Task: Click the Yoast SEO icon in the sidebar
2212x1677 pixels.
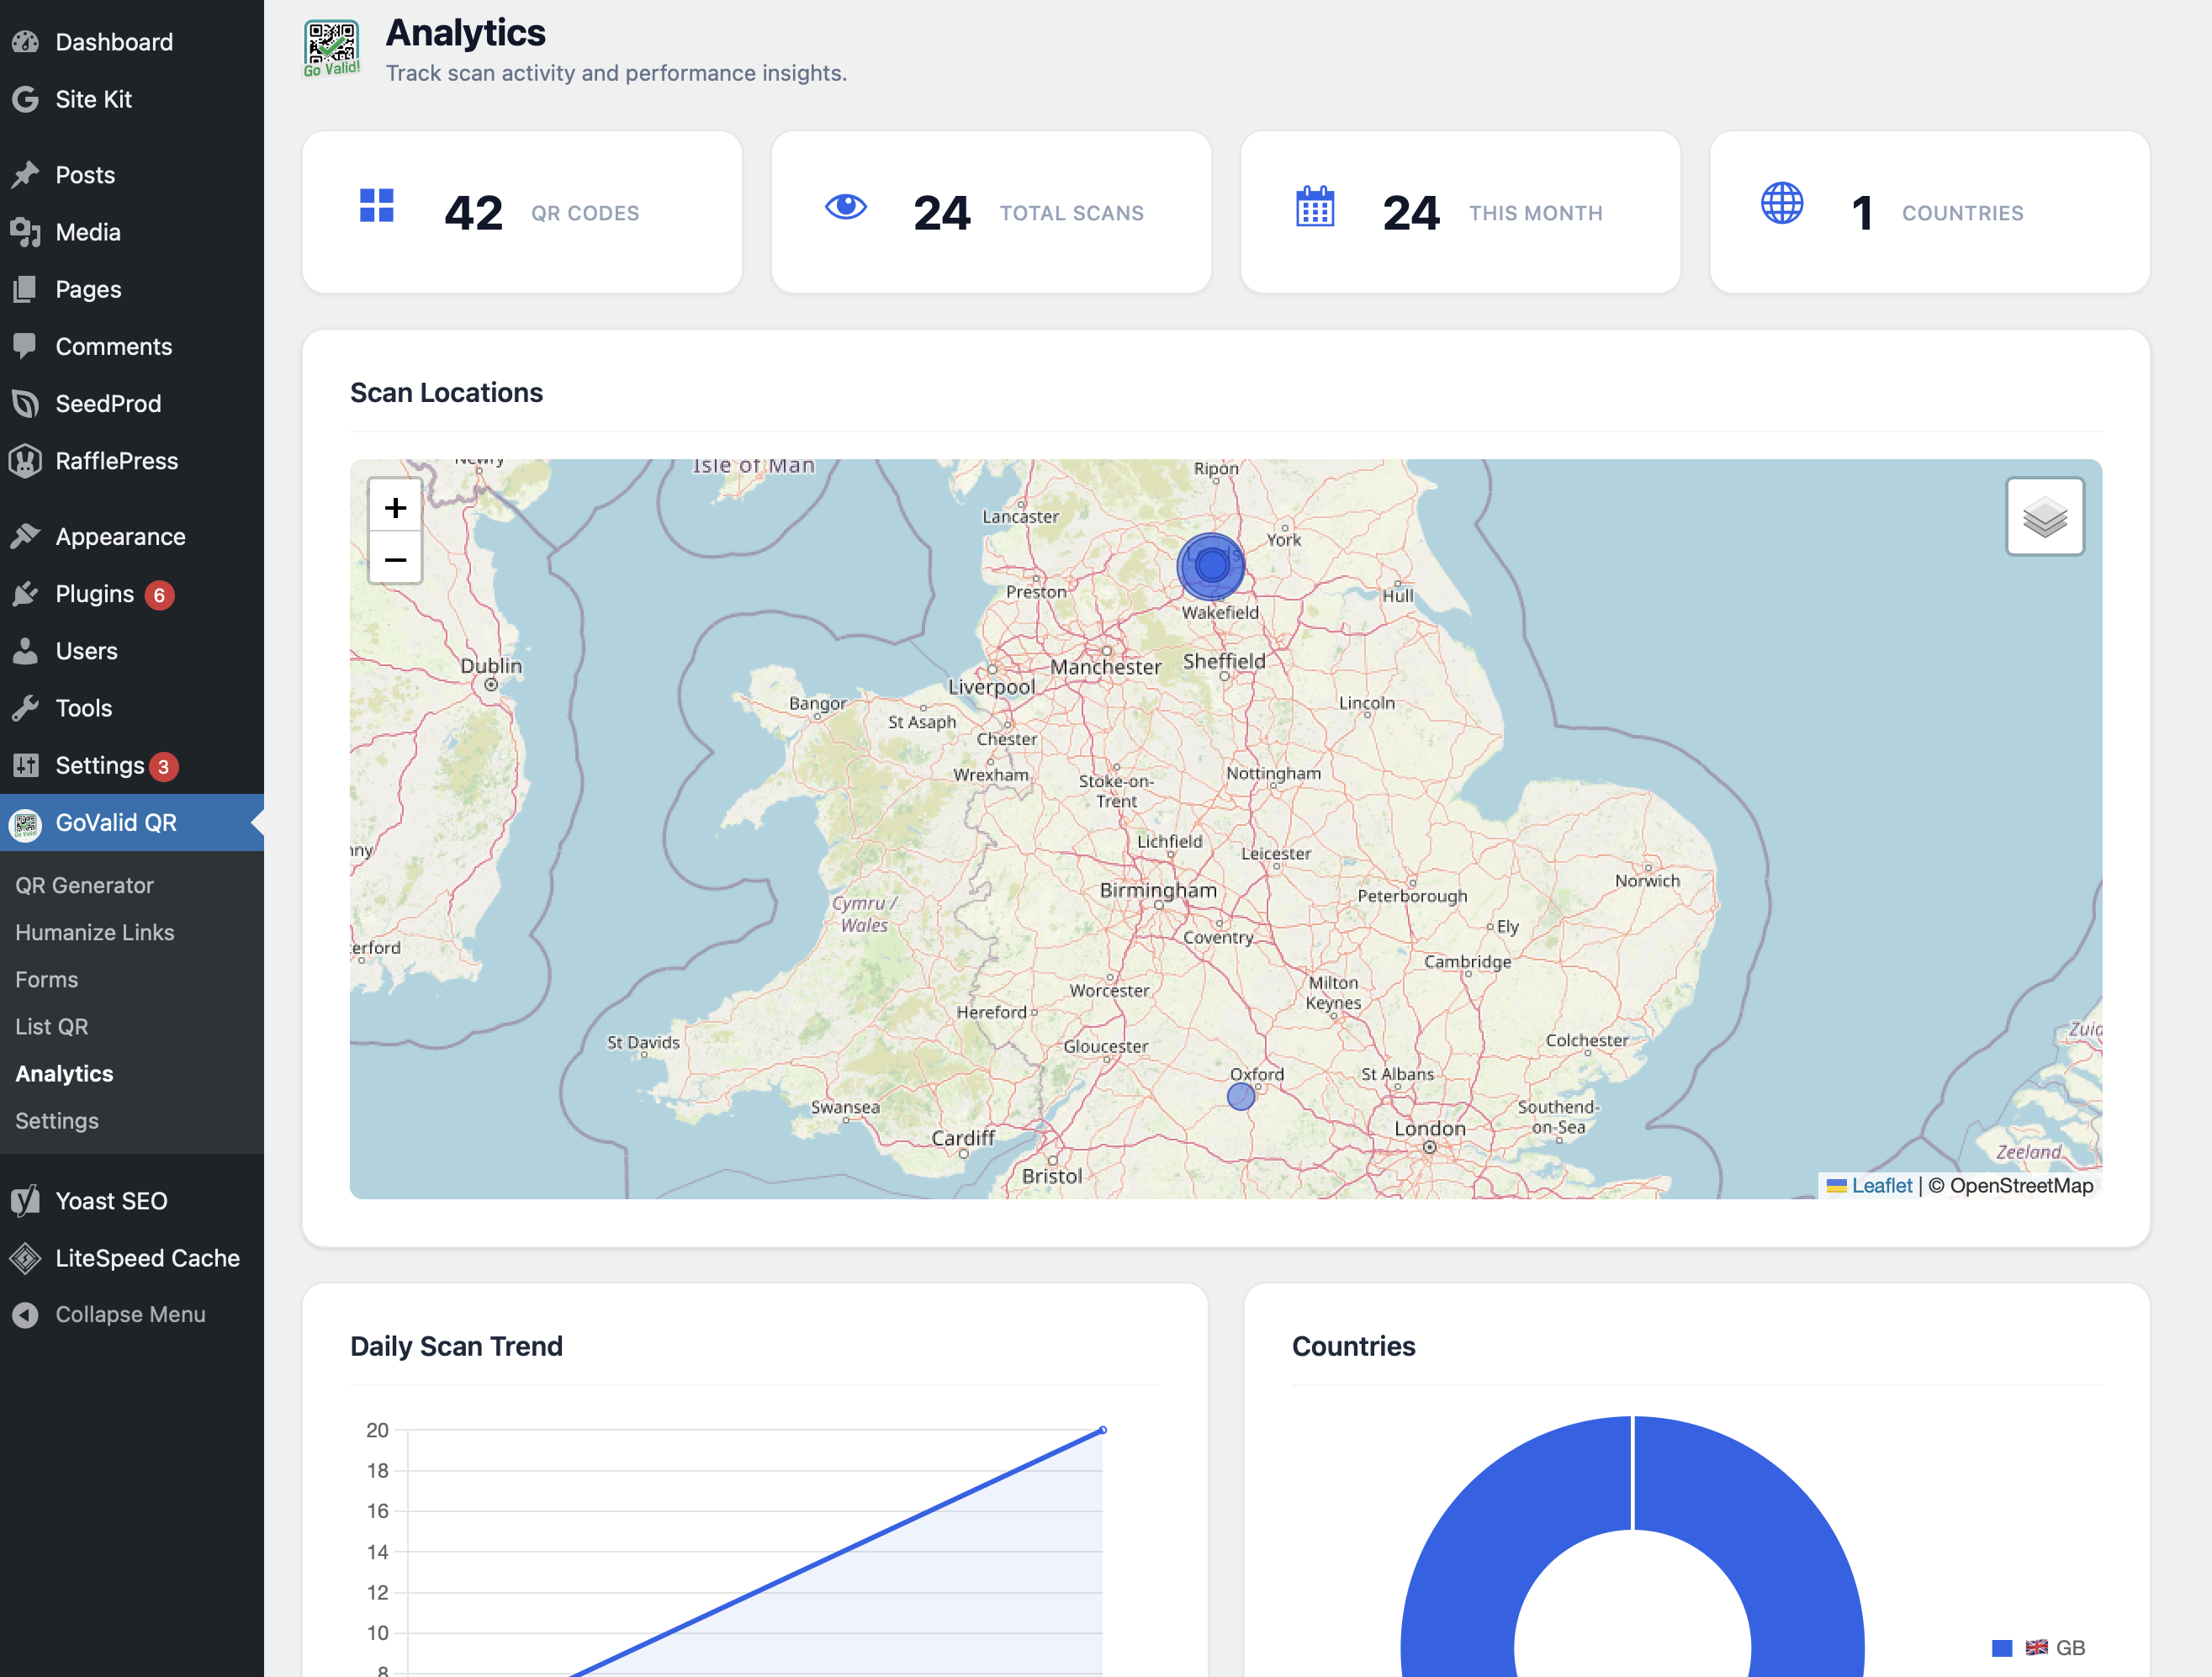Action: [24, 1201]
